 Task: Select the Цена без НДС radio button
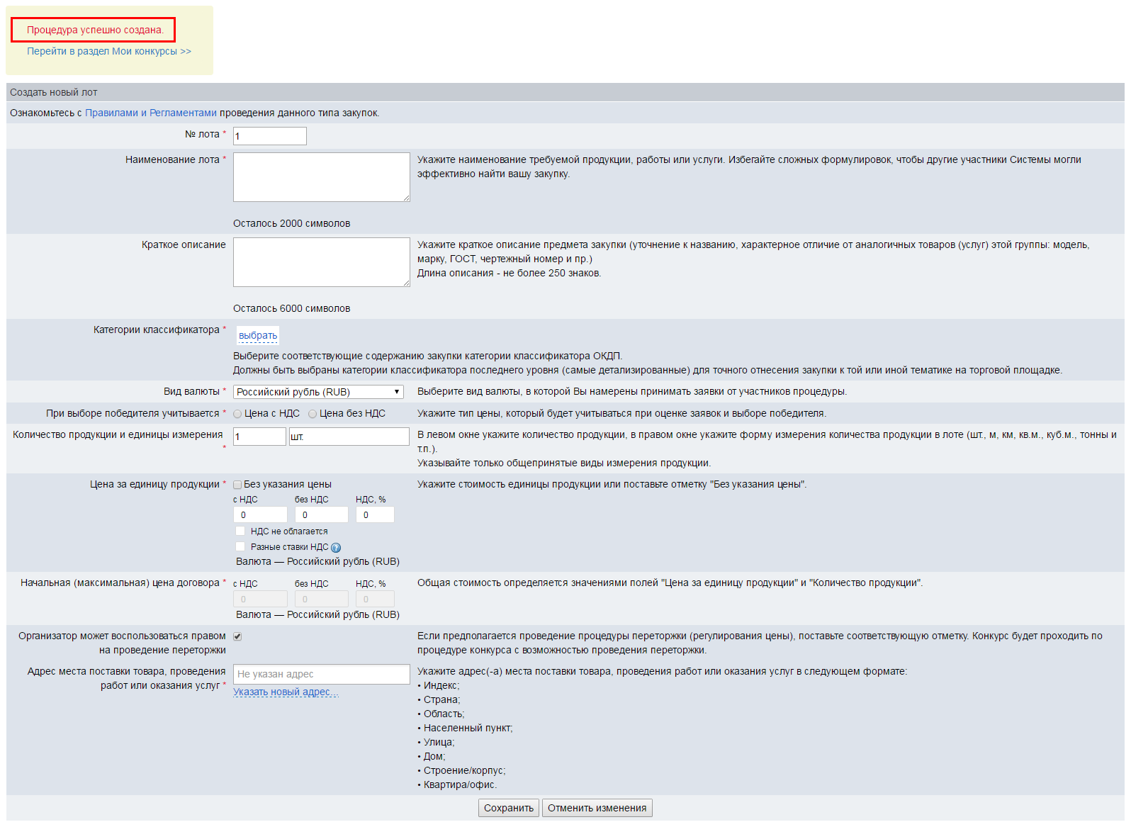[313, 414]
